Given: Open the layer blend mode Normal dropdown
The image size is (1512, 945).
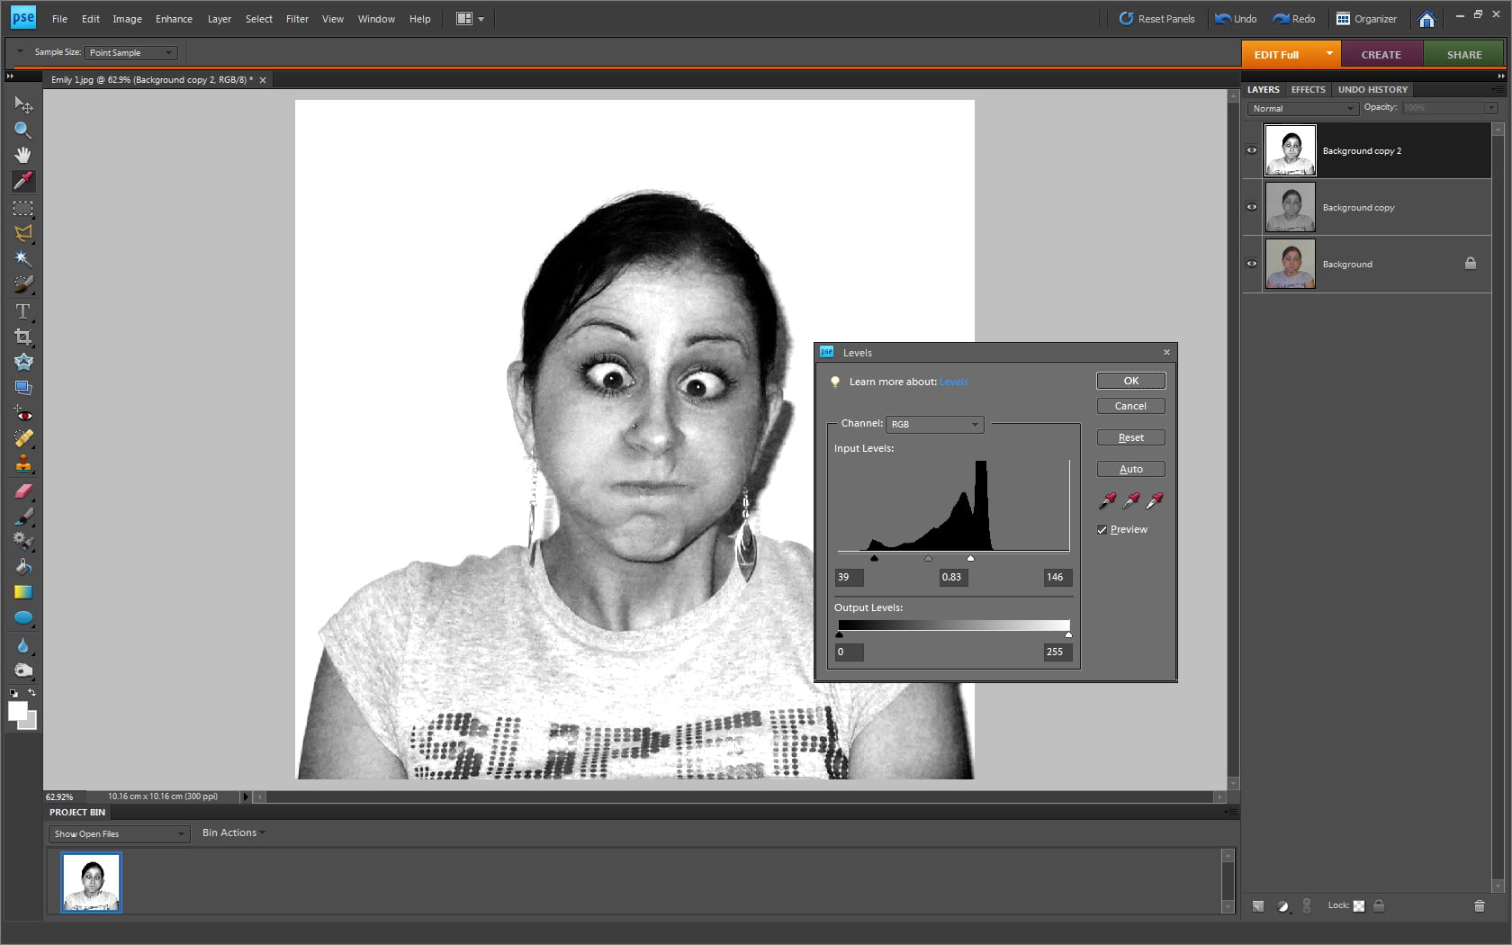Looking at the screenshot, I should click(1302, 108).
